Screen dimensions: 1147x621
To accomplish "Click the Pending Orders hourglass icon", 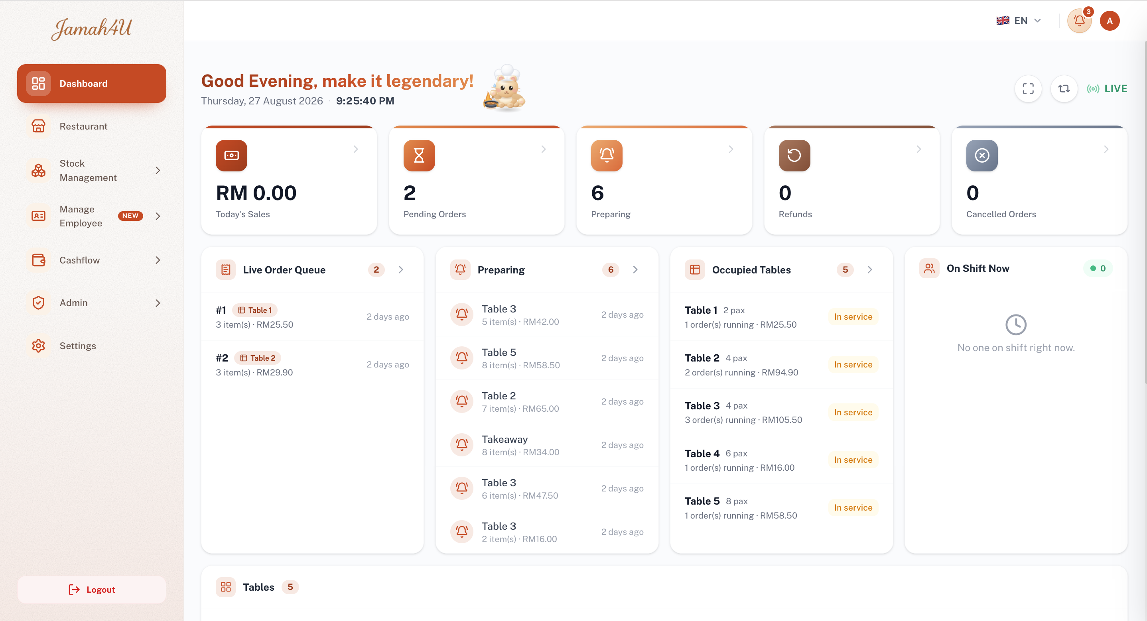I will [x=419, y=155].
